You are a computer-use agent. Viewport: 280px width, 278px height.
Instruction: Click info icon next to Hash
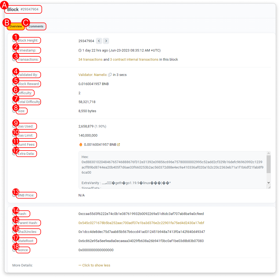[x=14, y=214]
